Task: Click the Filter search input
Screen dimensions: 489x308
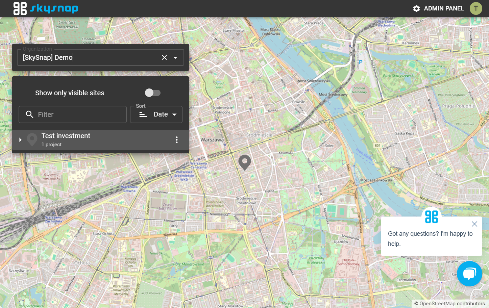Action: pos(73,114)
